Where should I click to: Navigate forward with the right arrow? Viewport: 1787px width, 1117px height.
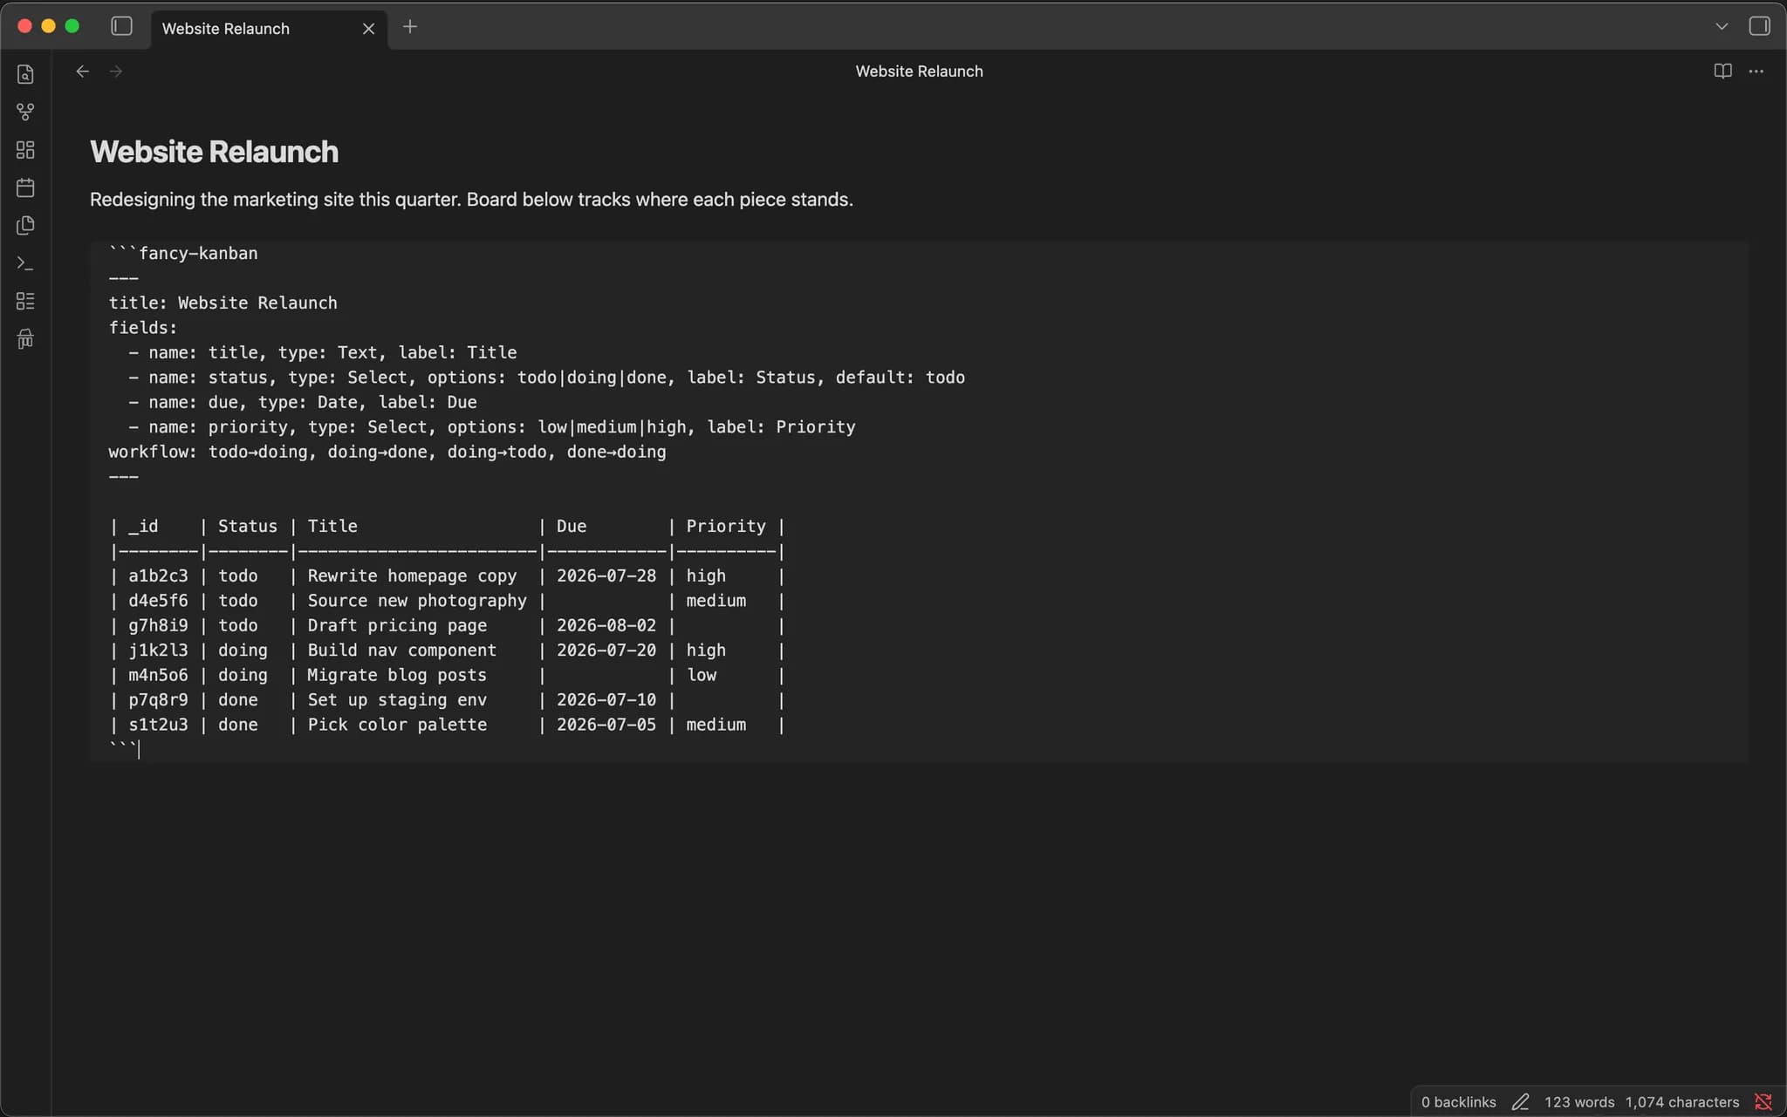pyautogui.click(x=116, y=72)
